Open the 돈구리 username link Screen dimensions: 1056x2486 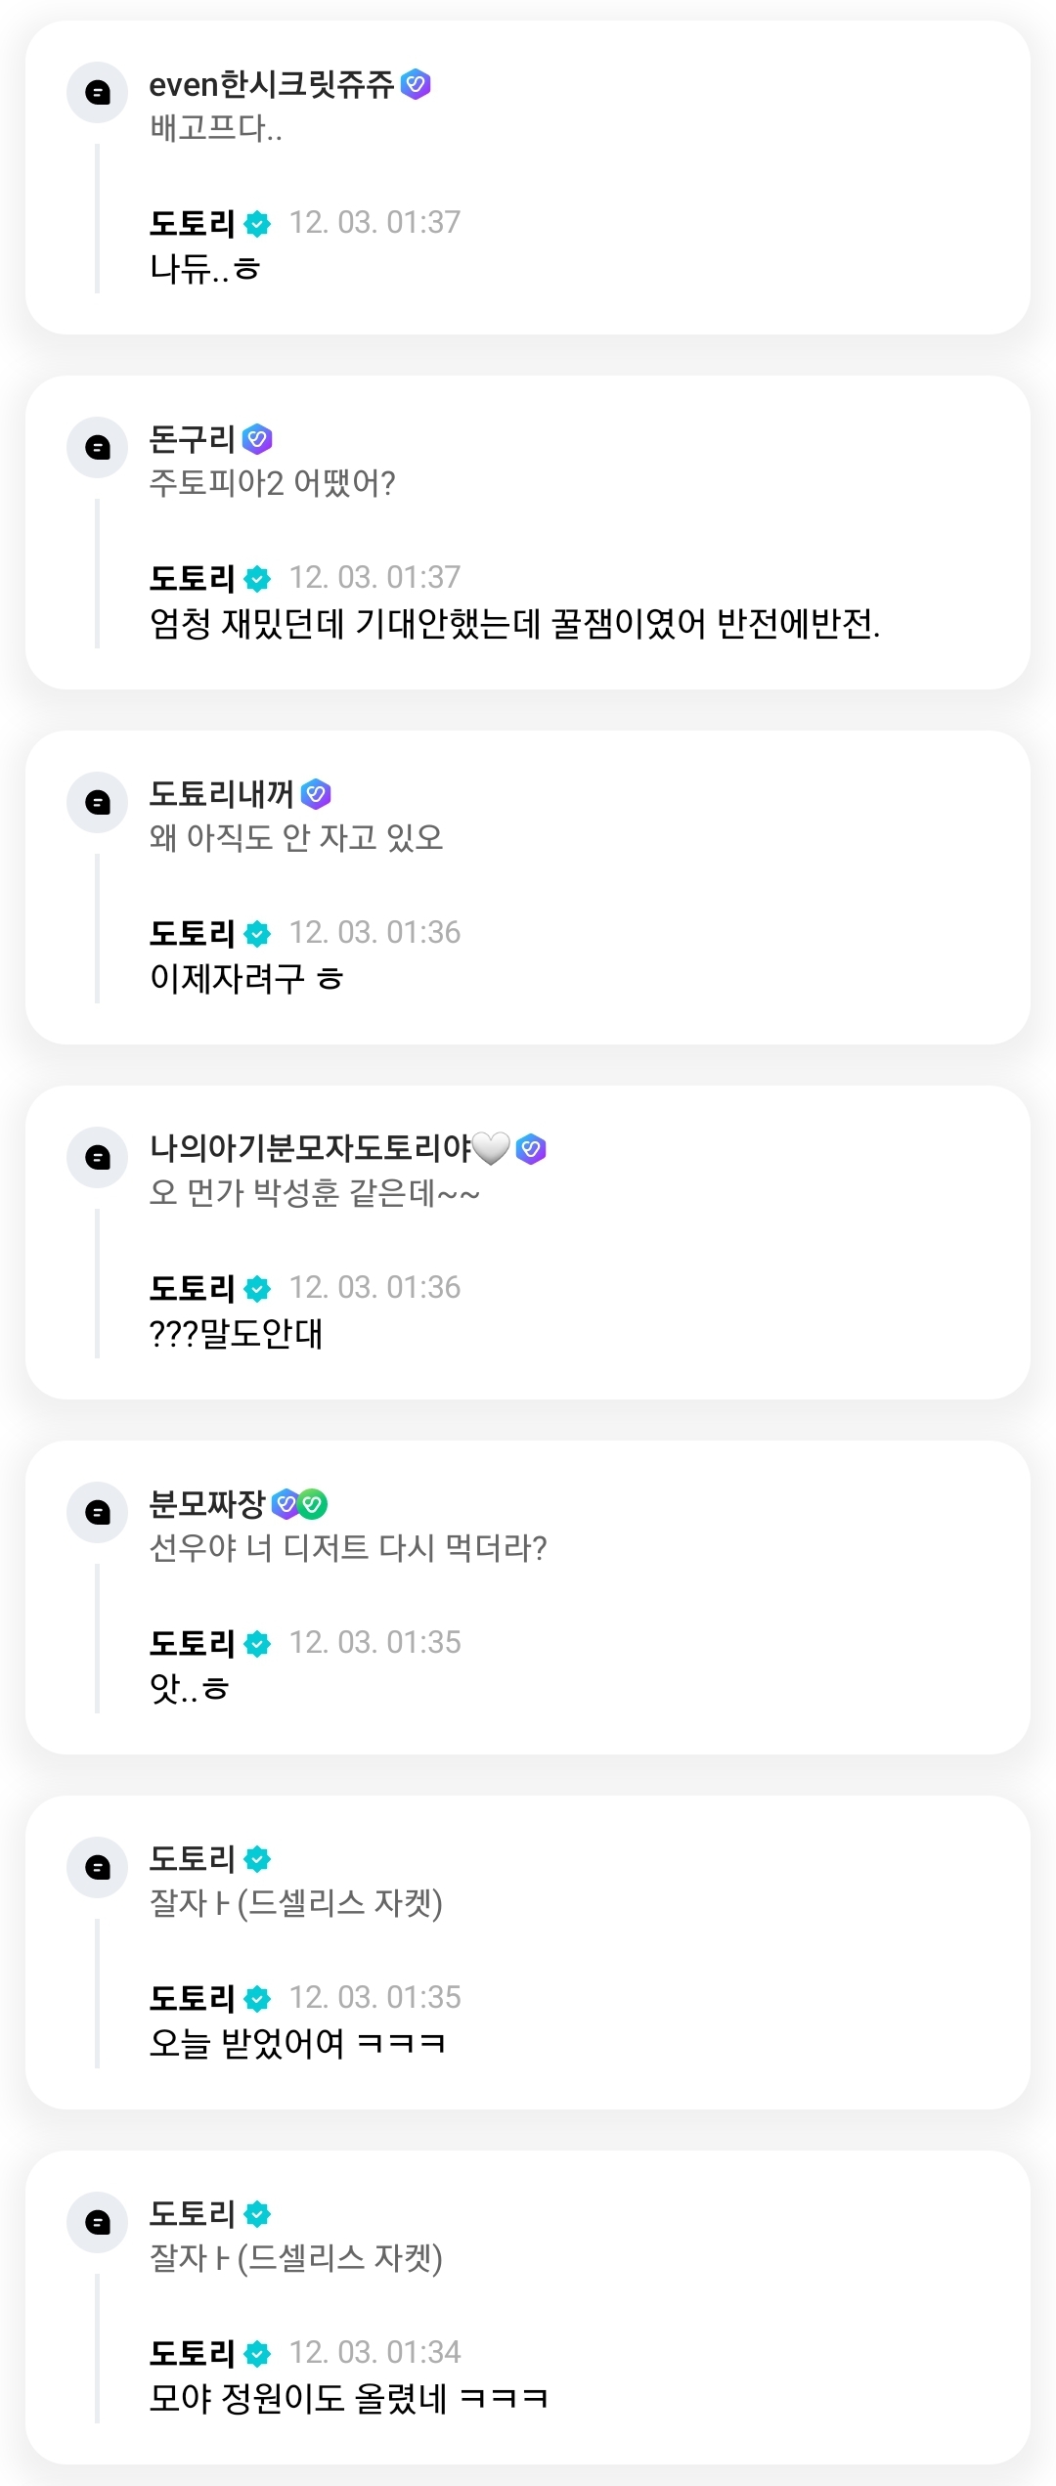click(192, 440)
